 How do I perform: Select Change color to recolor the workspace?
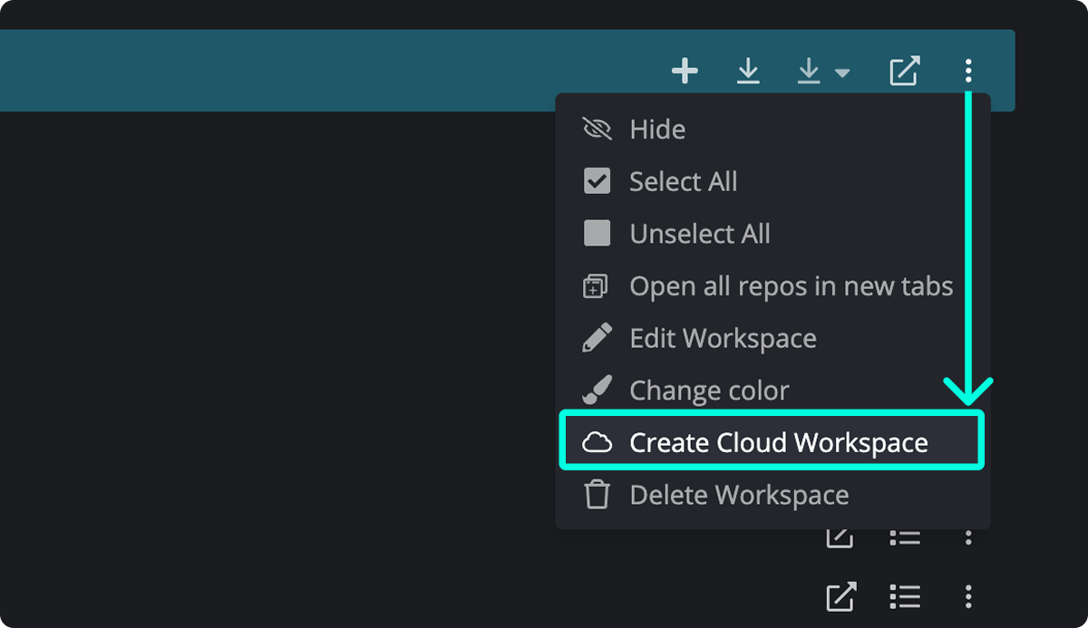tap(708, 390)
